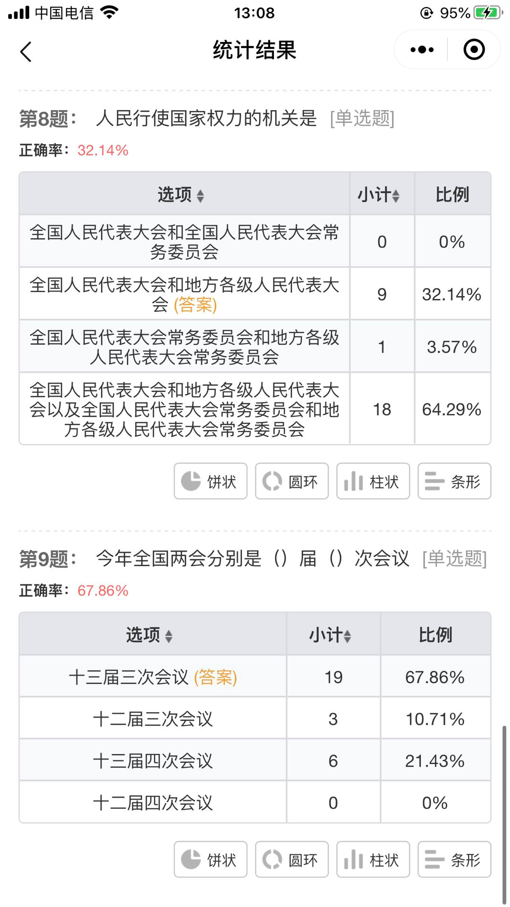Tap the battery indicator in status bar
510x907 pixels.
point(487,13)
